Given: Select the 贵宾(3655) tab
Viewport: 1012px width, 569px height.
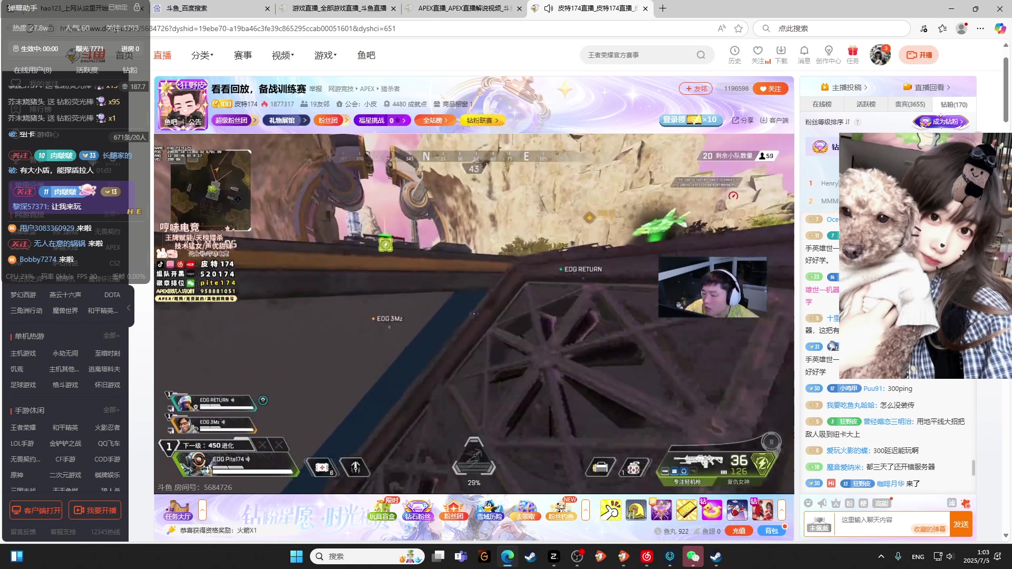Looking at the screenshot, I should (910, 104).
